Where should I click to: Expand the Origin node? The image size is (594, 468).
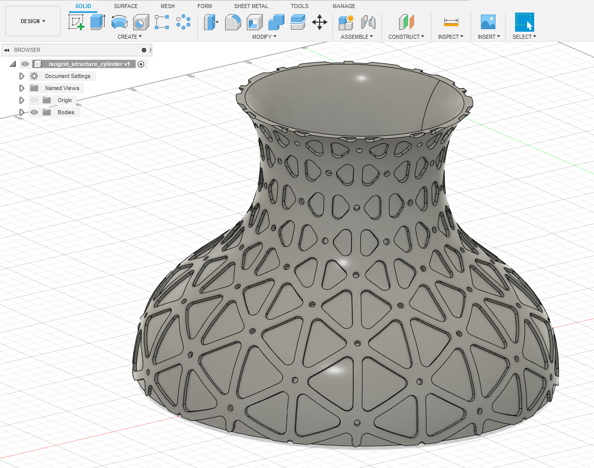22,100
